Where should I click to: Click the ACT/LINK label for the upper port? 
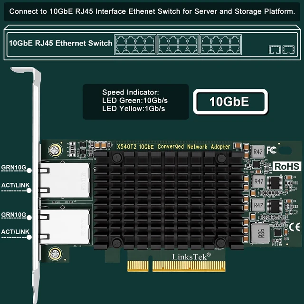(15, 185)
